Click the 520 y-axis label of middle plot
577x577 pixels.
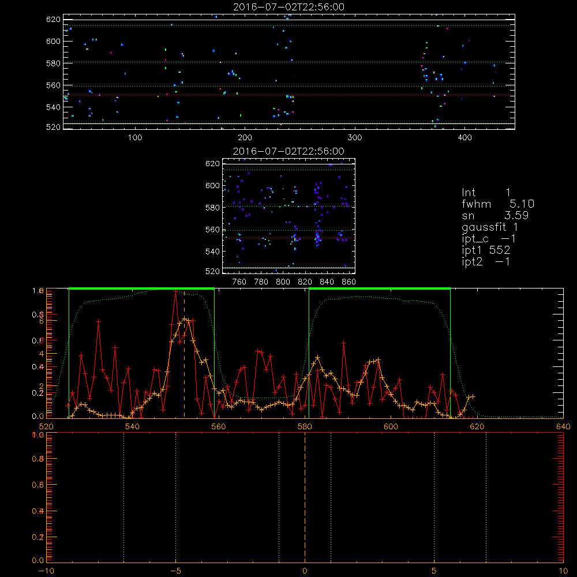pos(213,271)
